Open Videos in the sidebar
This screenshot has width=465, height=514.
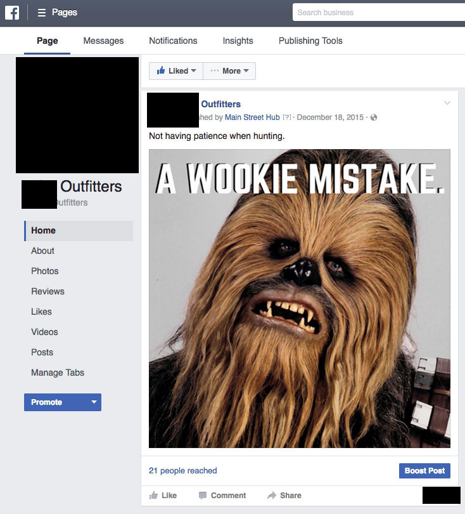[44, 332]
